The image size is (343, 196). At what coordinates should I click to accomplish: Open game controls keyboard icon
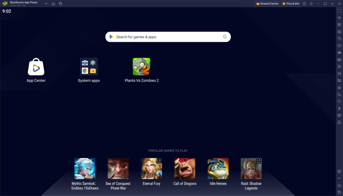coord(339,32)
